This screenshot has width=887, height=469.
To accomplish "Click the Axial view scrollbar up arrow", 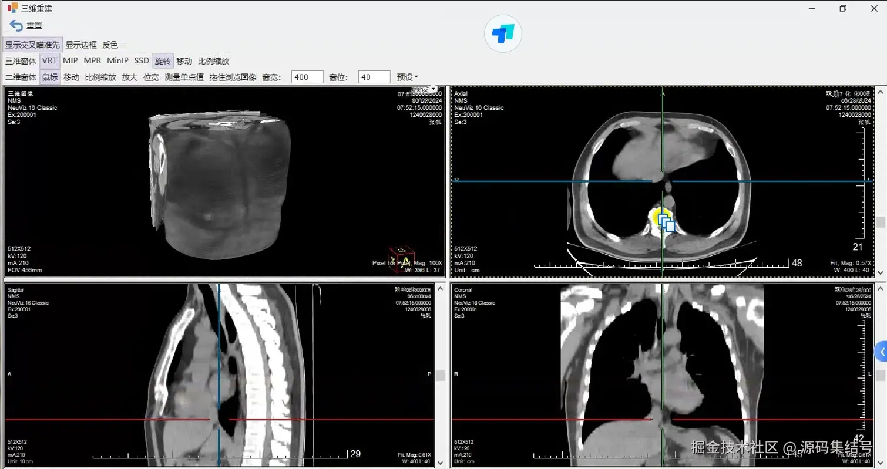I will (x=880, y=92).
